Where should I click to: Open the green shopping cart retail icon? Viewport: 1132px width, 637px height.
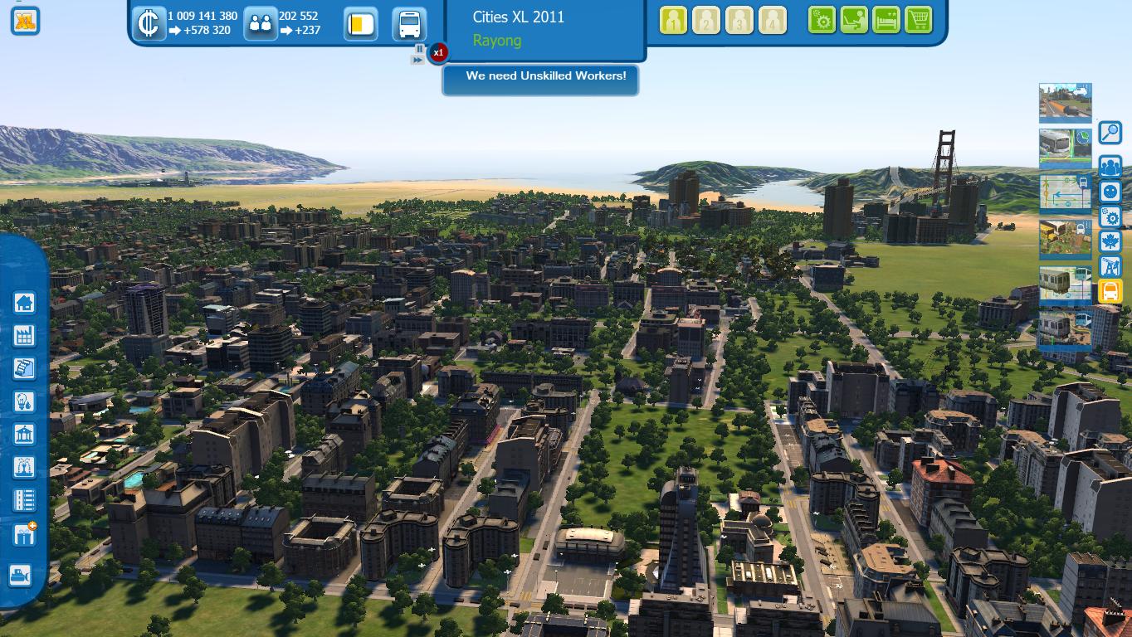click(919, 20)
